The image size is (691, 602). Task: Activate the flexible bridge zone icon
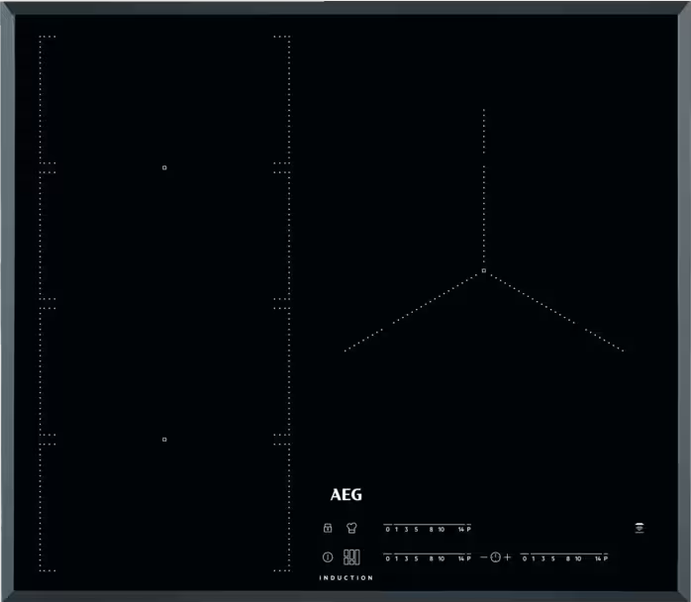[x=351, y=557]
